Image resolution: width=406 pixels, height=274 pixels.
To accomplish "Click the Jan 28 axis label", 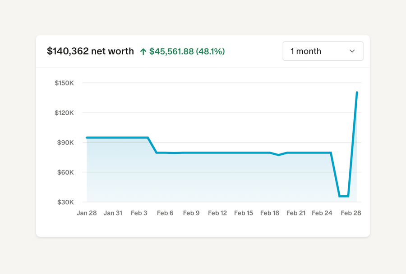I will tap(87, 213).
